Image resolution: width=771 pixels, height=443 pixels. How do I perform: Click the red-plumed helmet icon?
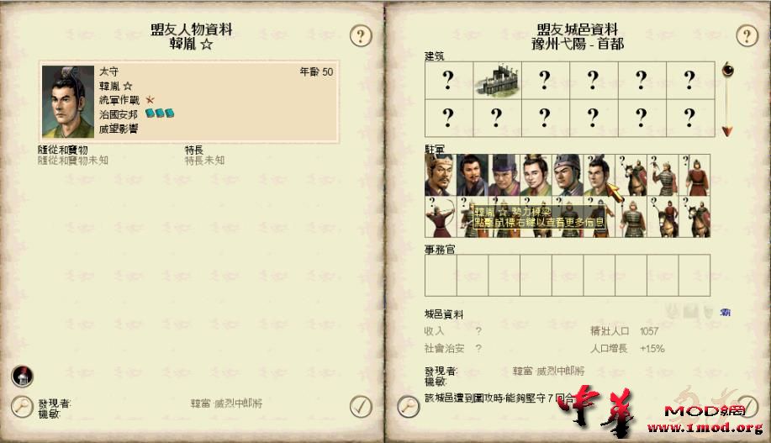pyautogui.click(x=22, y=377)
